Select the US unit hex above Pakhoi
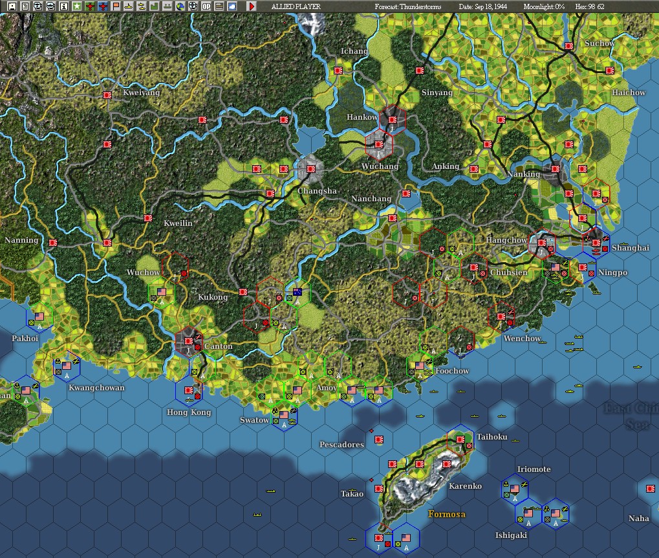Image resolution: width=659 pixels, height=558 pixels. [39, 317]
